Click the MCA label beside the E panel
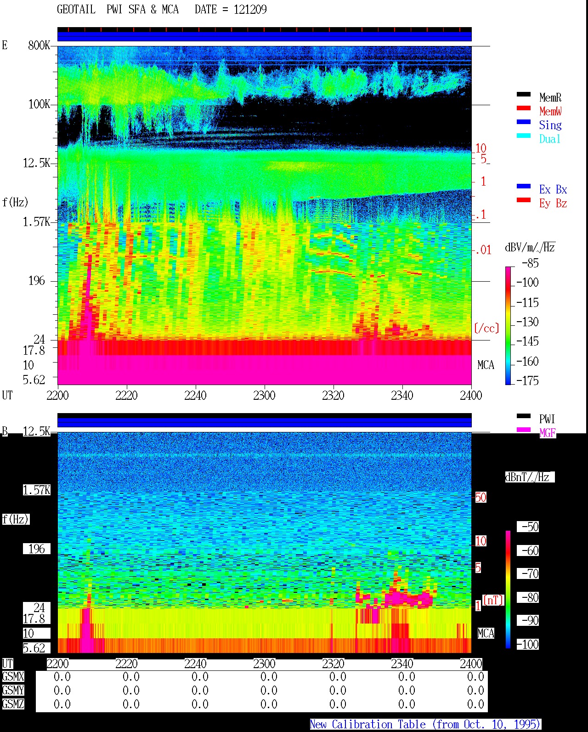588x732 pixels. 486,365
